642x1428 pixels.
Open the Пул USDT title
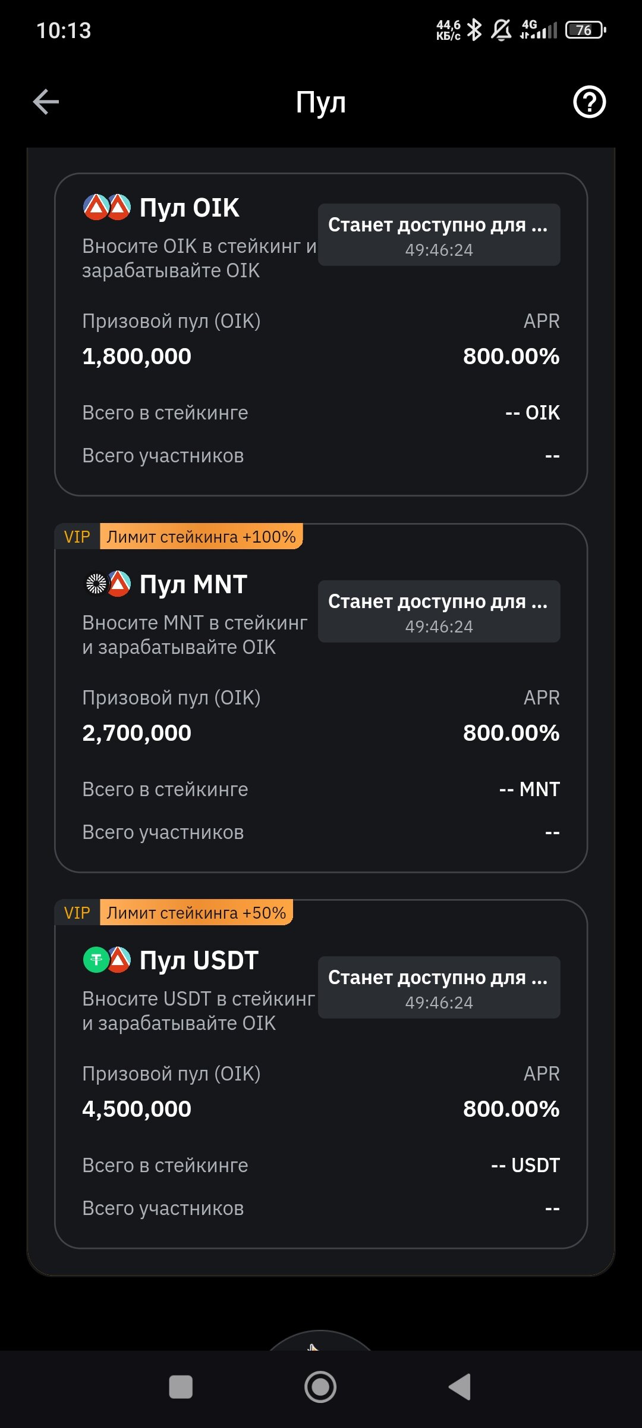tap(199, 960)
